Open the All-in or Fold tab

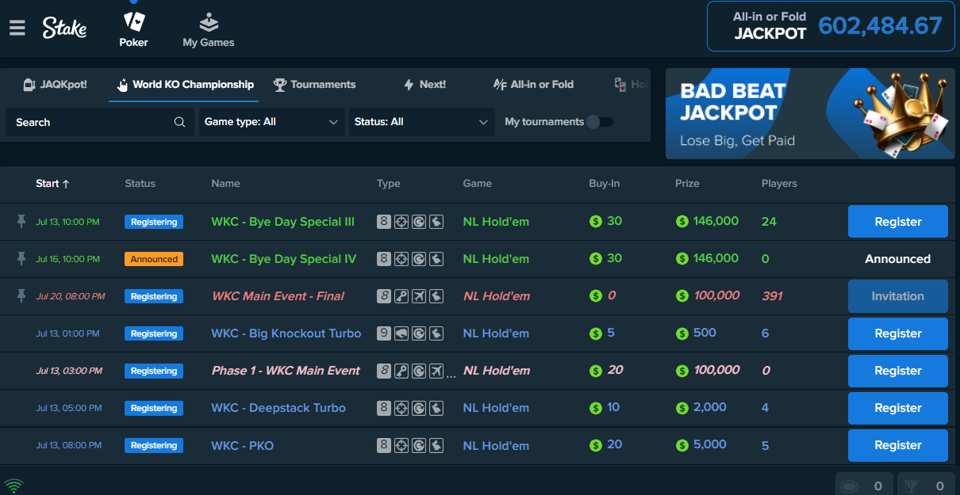tap(533, 85)
